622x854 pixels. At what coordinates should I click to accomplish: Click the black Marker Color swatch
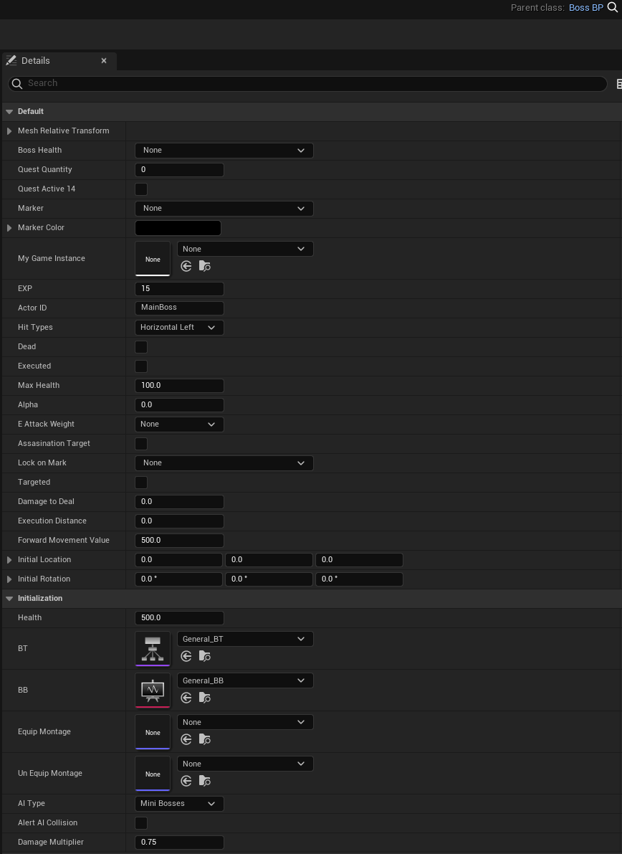point(178,227)
